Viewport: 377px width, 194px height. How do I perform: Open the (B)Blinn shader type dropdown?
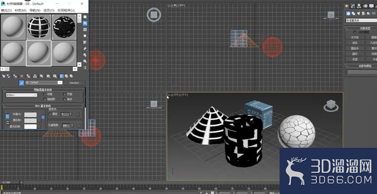coord(21,95)
